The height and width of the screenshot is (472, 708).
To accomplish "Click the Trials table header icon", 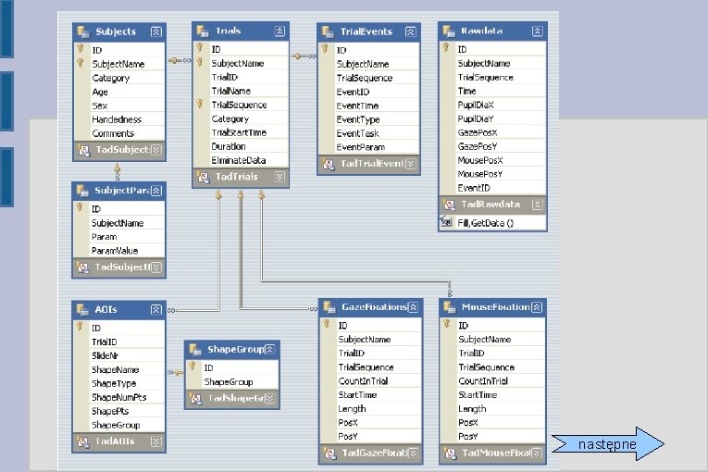I will pos(203,31).
